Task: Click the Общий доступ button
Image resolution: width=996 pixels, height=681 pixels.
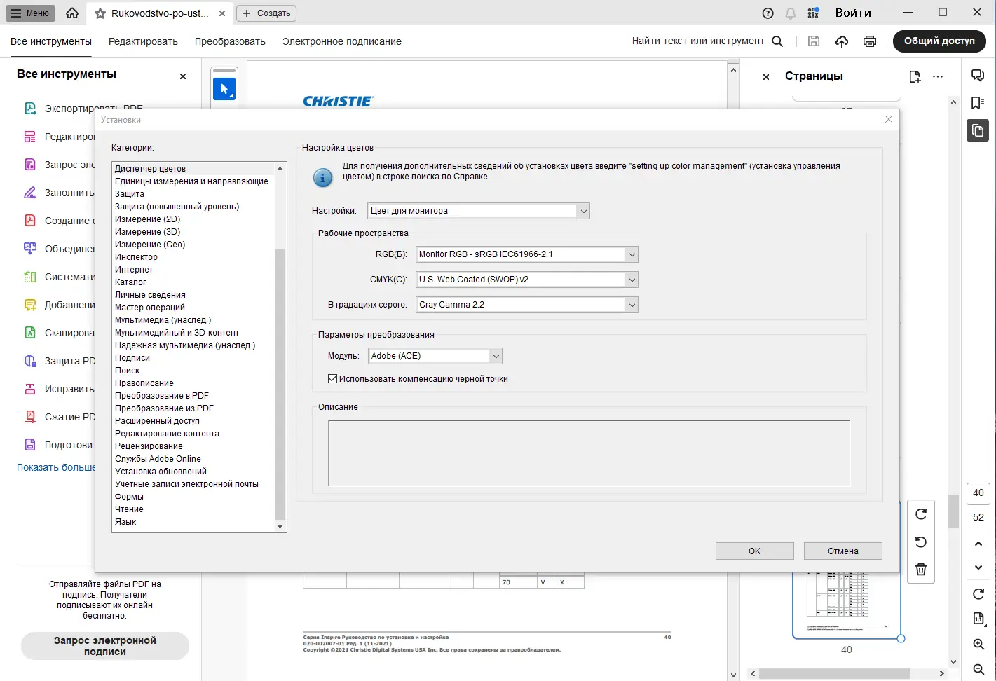Action: tap(939, 41)
